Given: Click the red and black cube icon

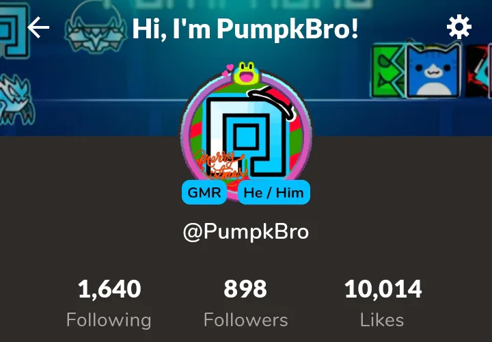Looking at the screenshot, I should coord(477,71).
